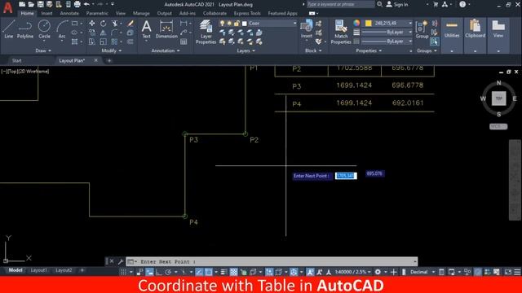Insert multiline Text annotation
This screenshot has height=293, width=522.
[x=147, y=29]
